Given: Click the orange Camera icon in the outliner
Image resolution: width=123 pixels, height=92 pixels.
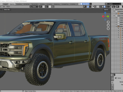Looking at the screenshot, I should click(x=118, y=14).
